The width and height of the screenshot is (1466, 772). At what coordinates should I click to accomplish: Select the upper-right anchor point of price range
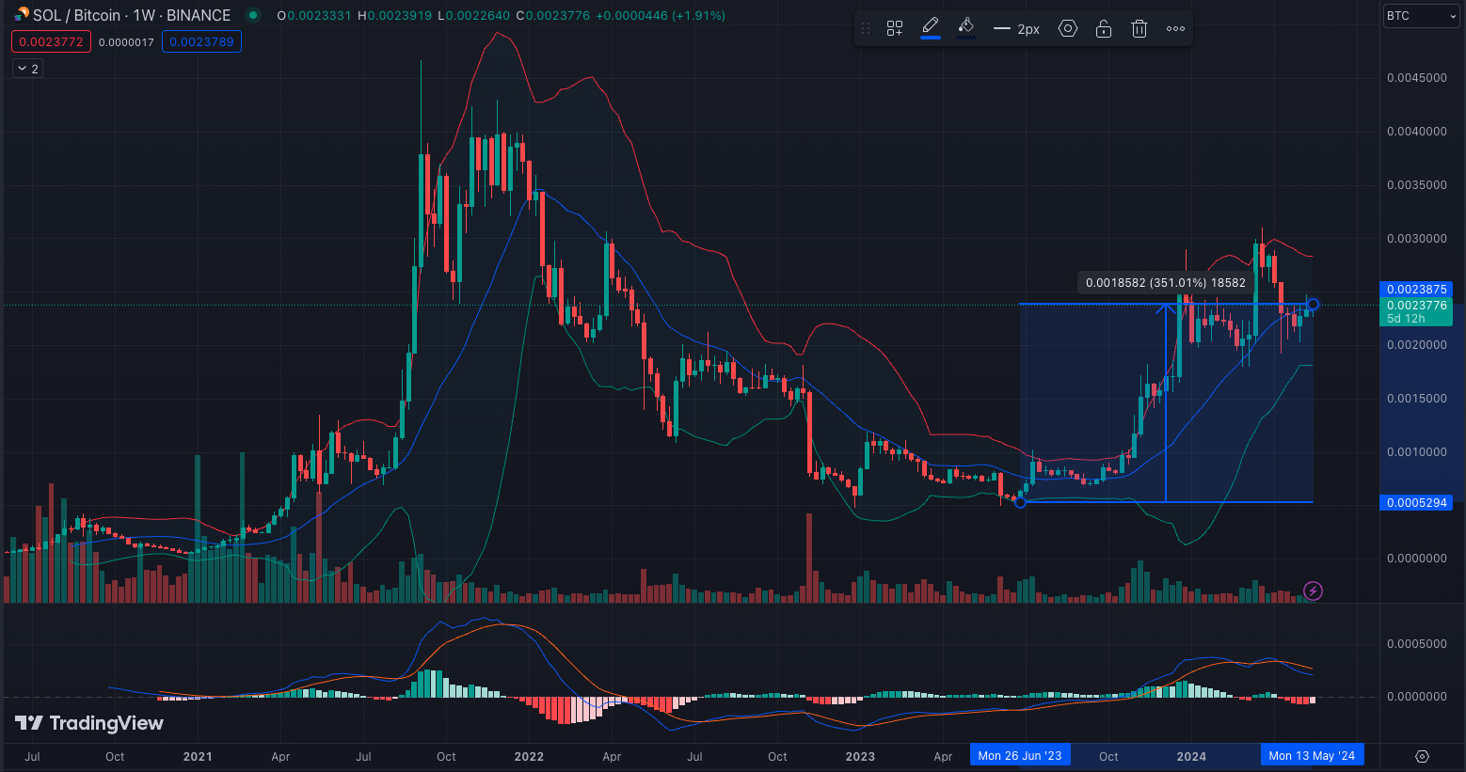(1313, 304)
